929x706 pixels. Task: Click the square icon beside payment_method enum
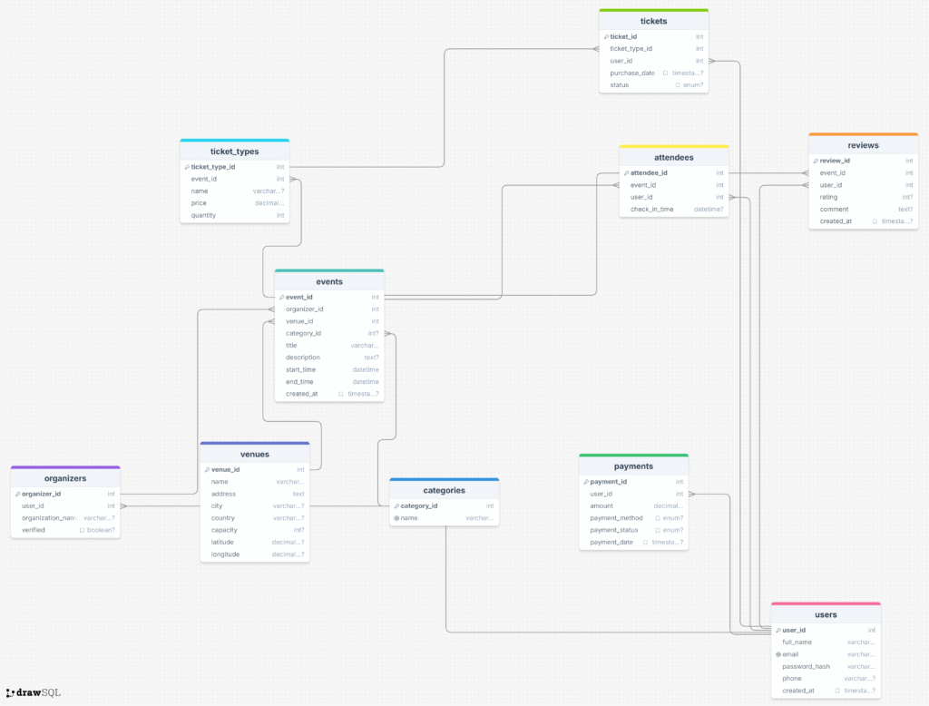[x=658, y=518]
